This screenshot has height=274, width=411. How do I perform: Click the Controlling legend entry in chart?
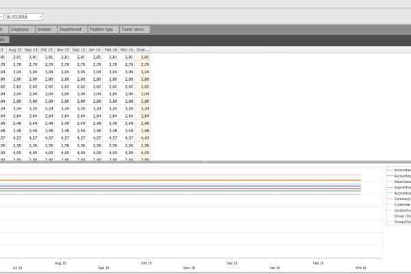pos(401,210)
